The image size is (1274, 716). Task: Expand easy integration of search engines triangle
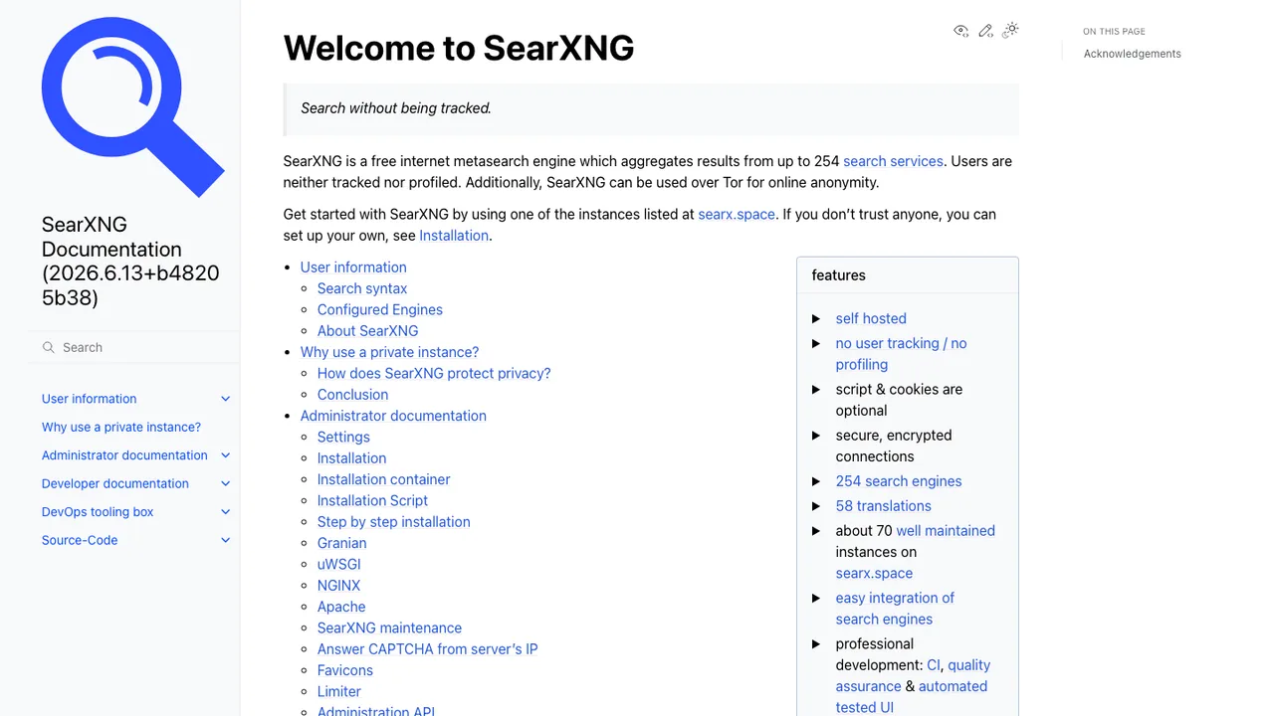[816, 598]
